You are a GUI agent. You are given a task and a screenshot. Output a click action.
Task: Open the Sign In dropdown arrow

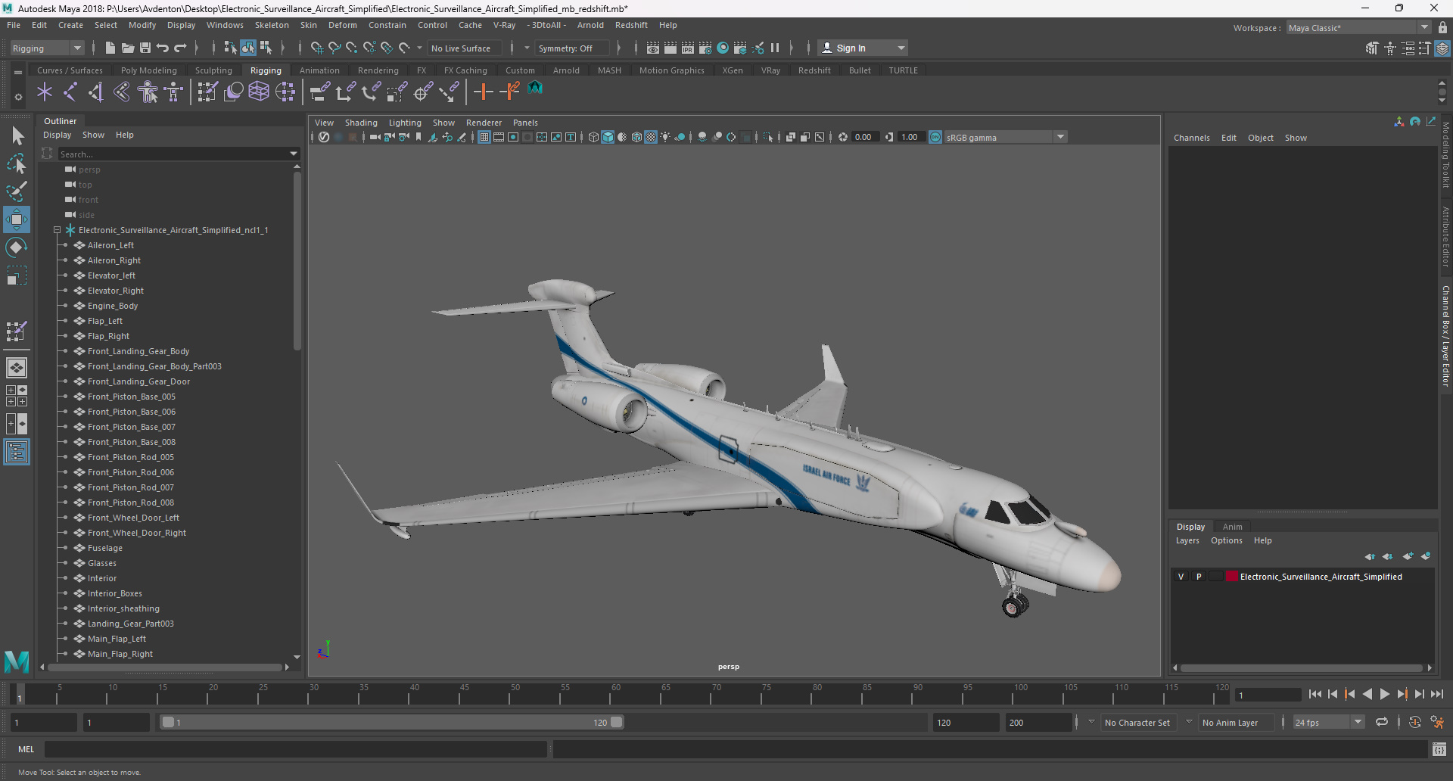coord(901,48)
